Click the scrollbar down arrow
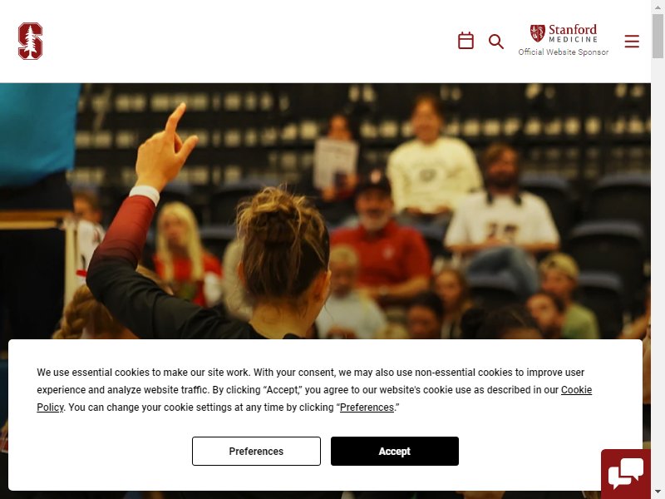 coord(658,492)
